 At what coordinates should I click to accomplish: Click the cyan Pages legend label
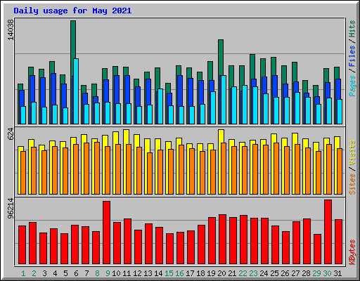tap(352, 86)
